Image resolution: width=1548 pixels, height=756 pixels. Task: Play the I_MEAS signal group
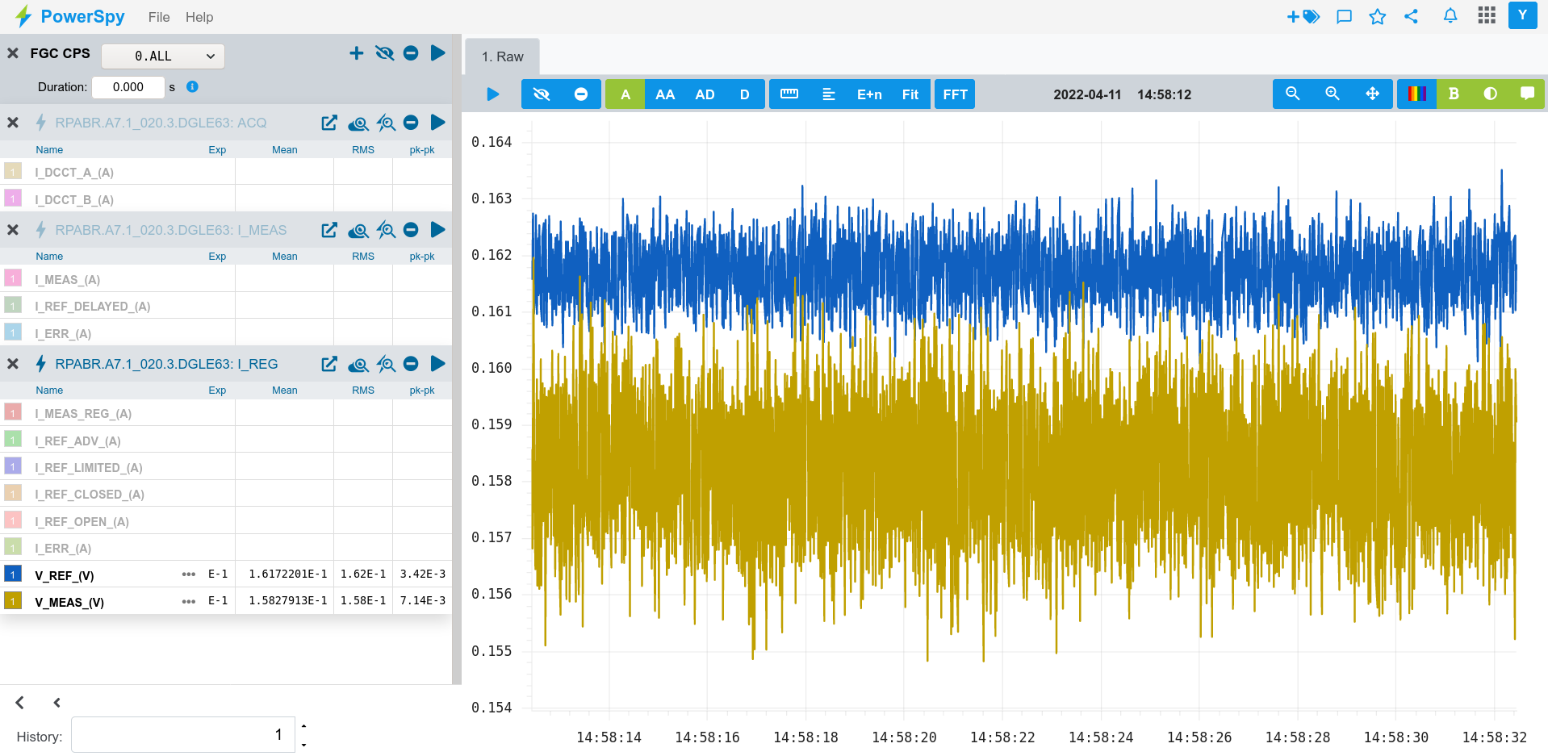(437, 230)
